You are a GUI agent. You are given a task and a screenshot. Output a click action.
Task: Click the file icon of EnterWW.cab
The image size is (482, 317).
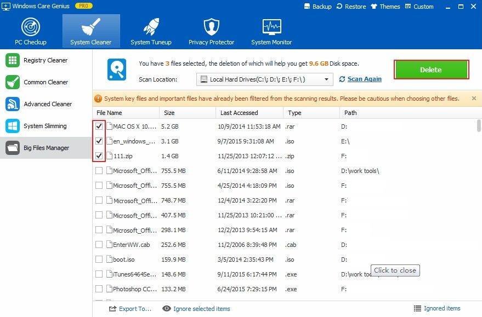[x=109, y=244]
